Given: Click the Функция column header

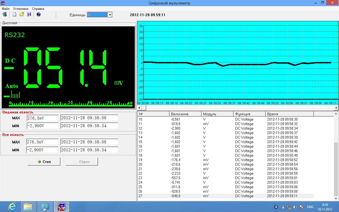Looking at the screenshot, I should 249,114.
